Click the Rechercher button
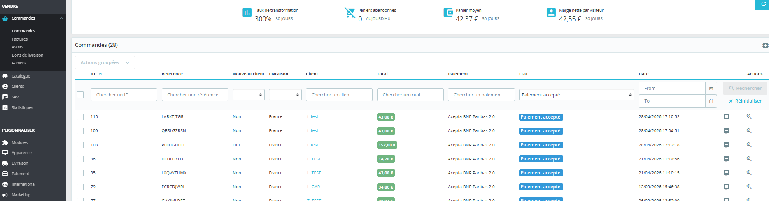 (745, 88)
